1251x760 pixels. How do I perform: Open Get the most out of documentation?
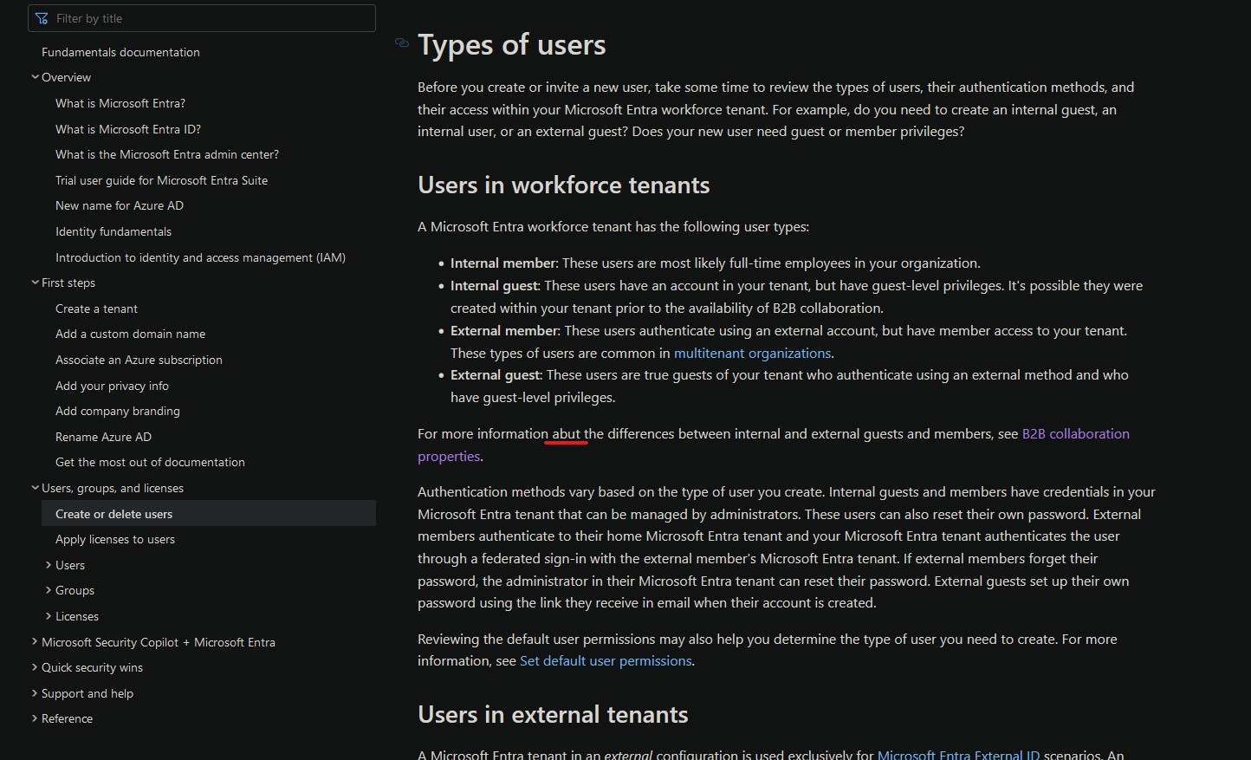pyautogui.click(x=150, y=462)
